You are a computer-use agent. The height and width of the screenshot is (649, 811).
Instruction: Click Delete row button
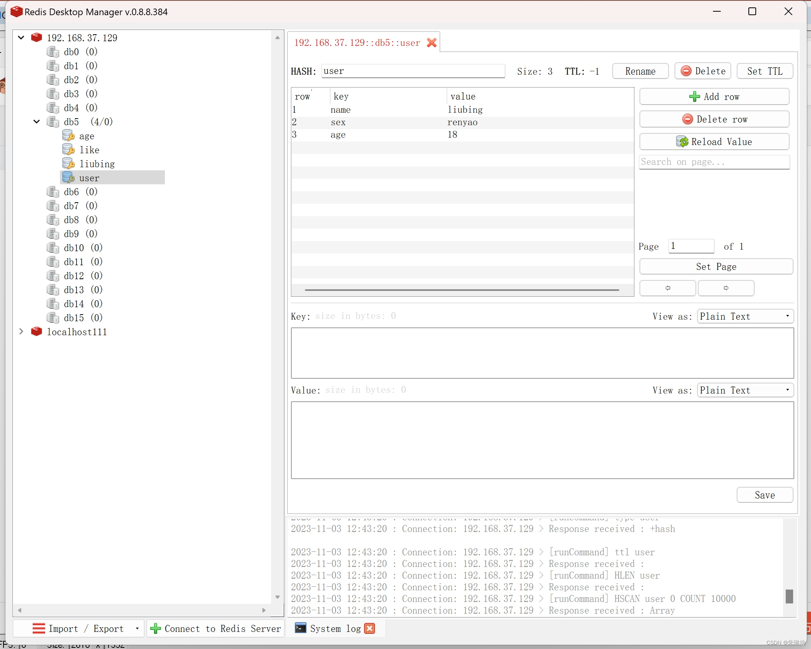[x=714, y=119]
